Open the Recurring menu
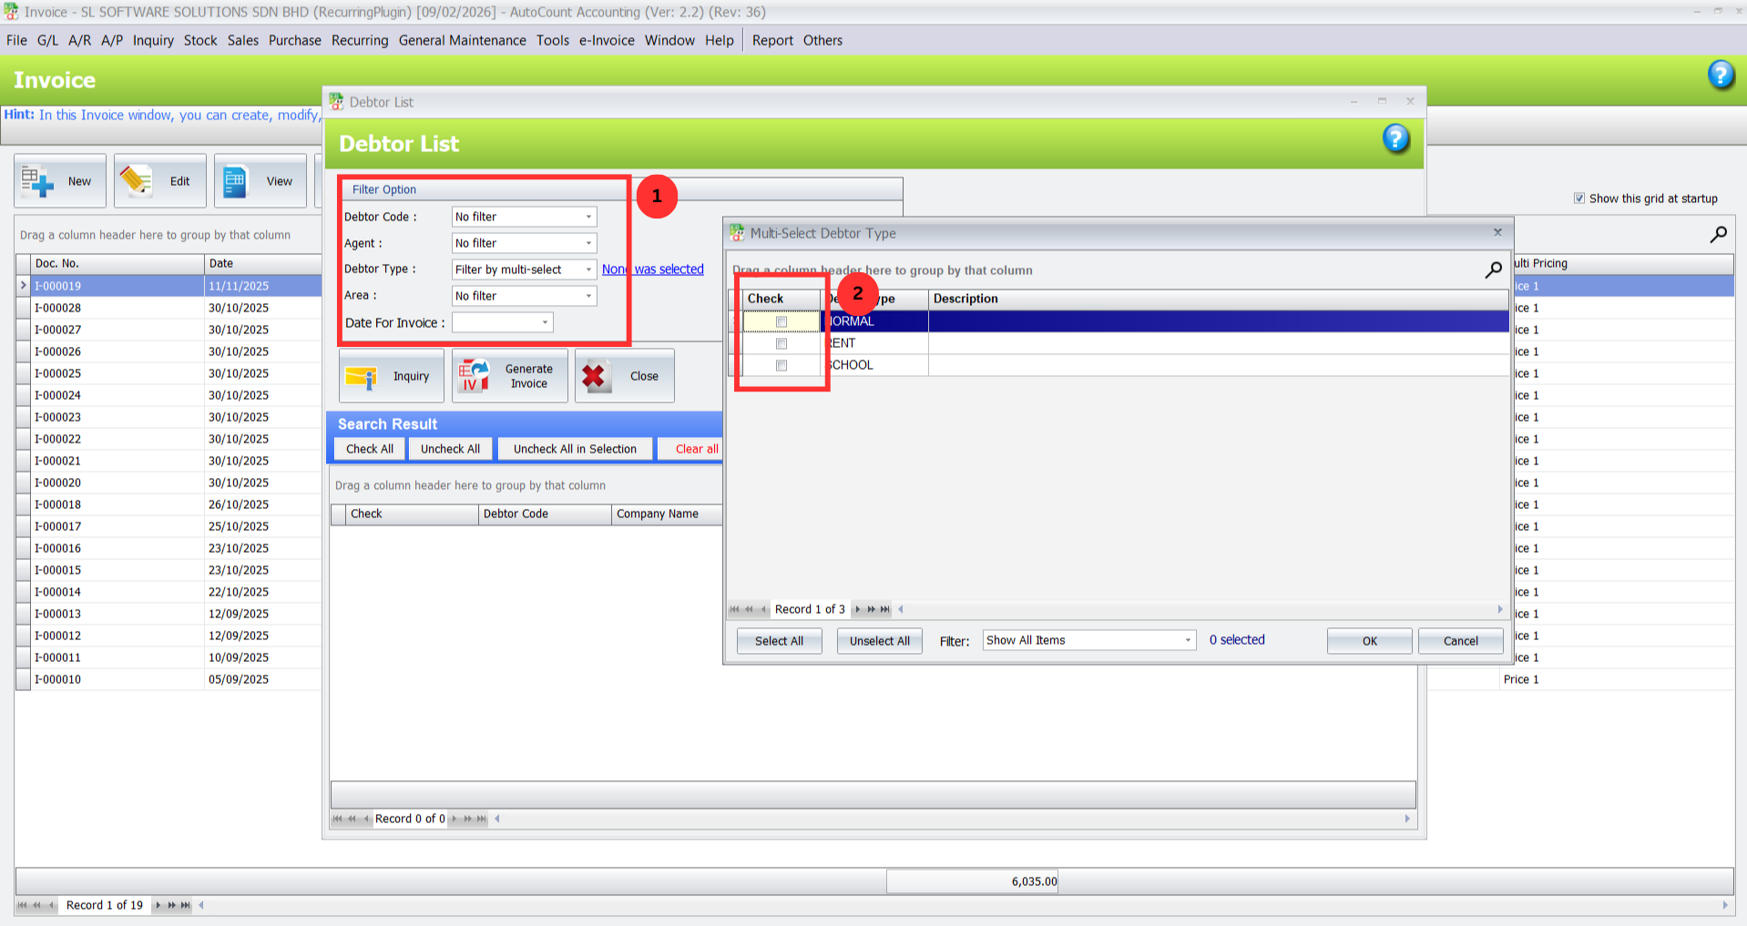 click(359, 40)
